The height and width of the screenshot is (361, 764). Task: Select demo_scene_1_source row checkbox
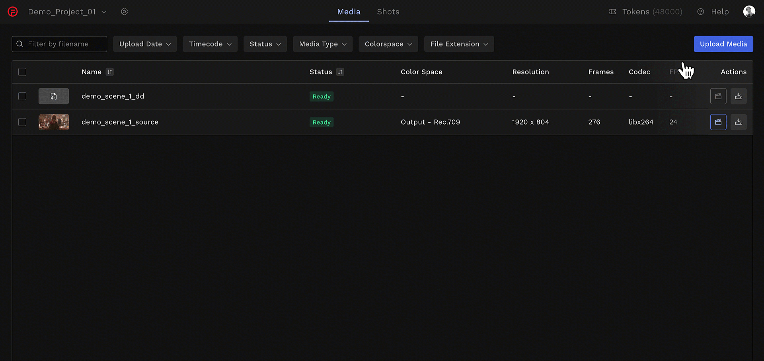22,122
